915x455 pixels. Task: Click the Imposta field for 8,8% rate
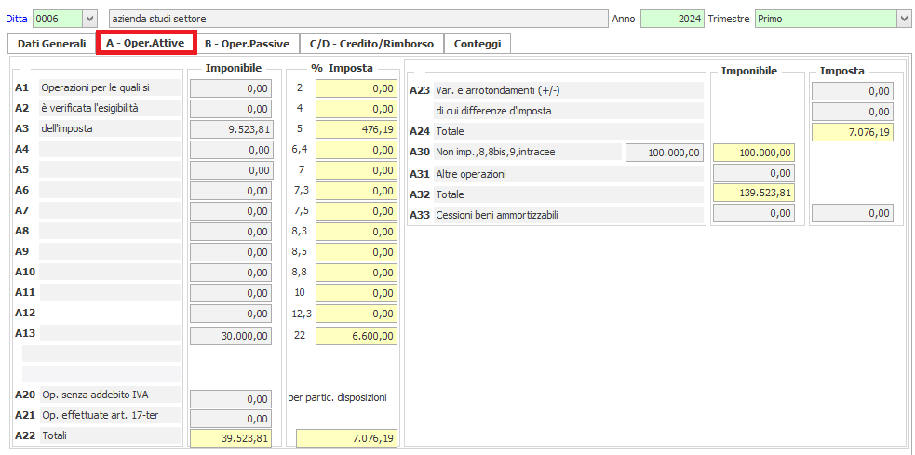(357, 273)
